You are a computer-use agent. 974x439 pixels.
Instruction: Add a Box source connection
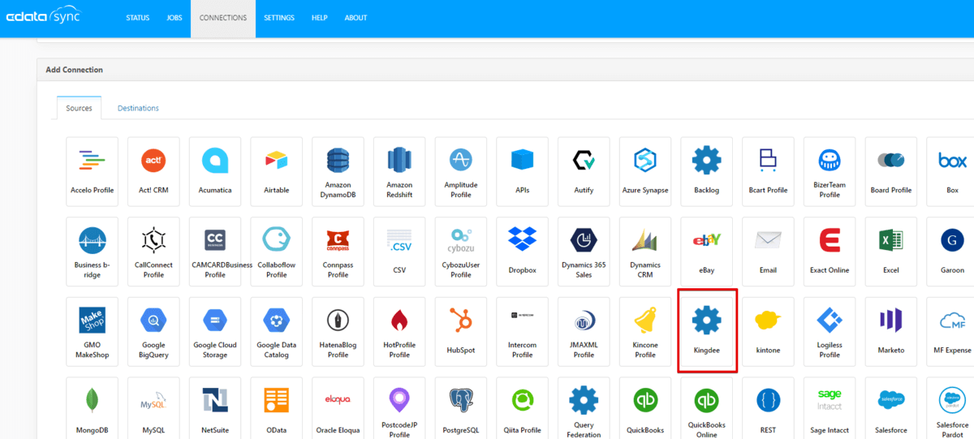point(952,171)
